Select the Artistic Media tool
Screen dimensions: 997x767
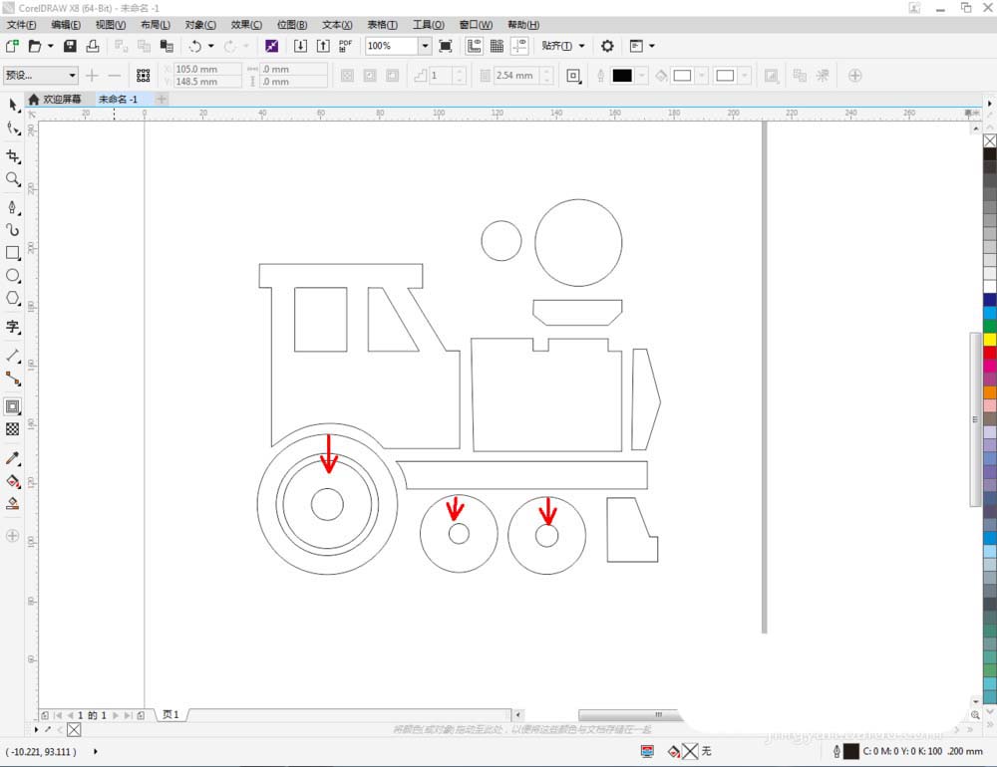click(13, 230)
